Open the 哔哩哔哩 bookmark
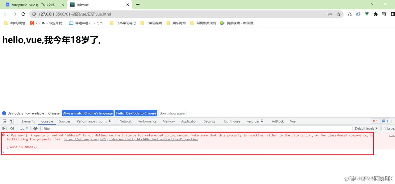This screenshot has width=395, height=184. coord(87,23)
